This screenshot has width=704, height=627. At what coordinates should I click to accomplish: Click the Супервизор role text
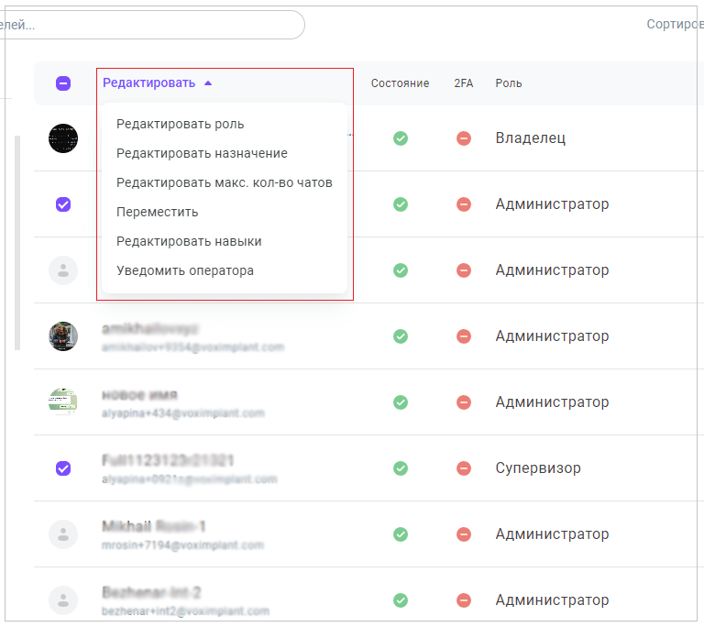(x=538, y=468)
